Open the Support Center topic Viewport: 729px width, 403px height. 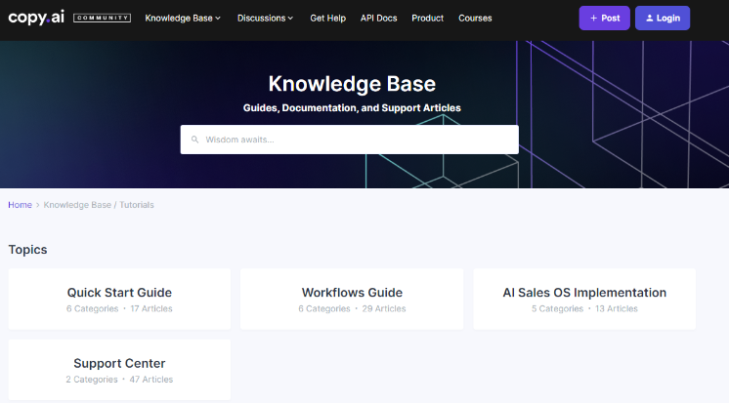pos(119,363)
